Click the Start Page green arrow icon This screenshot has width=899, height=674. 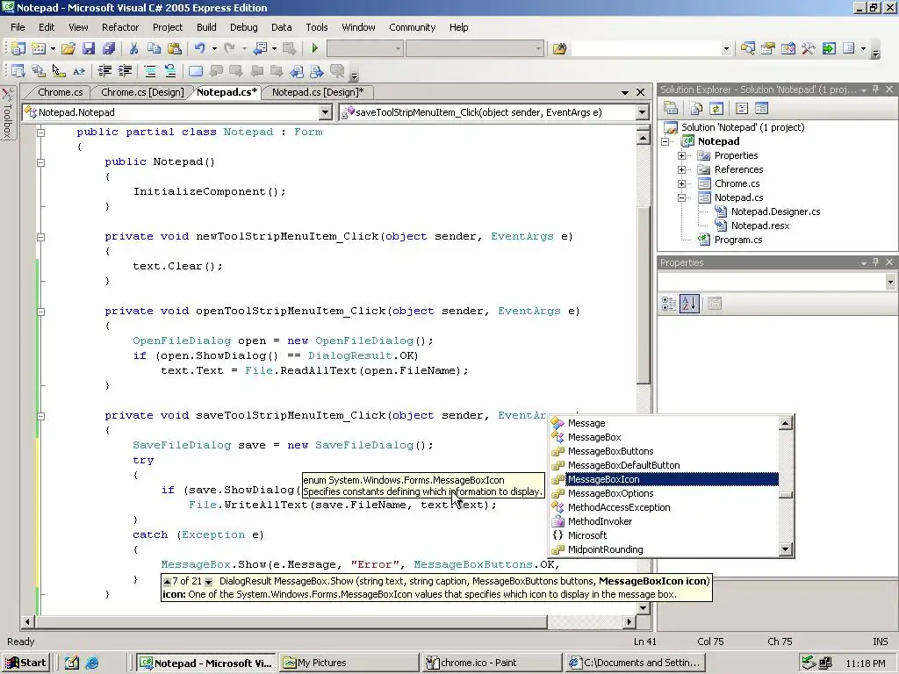pos(829,49)
